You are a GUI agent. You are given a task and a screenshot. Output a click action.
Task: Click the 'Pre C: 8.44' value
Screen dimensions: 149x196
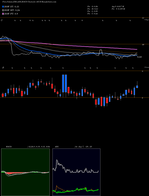pos(93,14)
